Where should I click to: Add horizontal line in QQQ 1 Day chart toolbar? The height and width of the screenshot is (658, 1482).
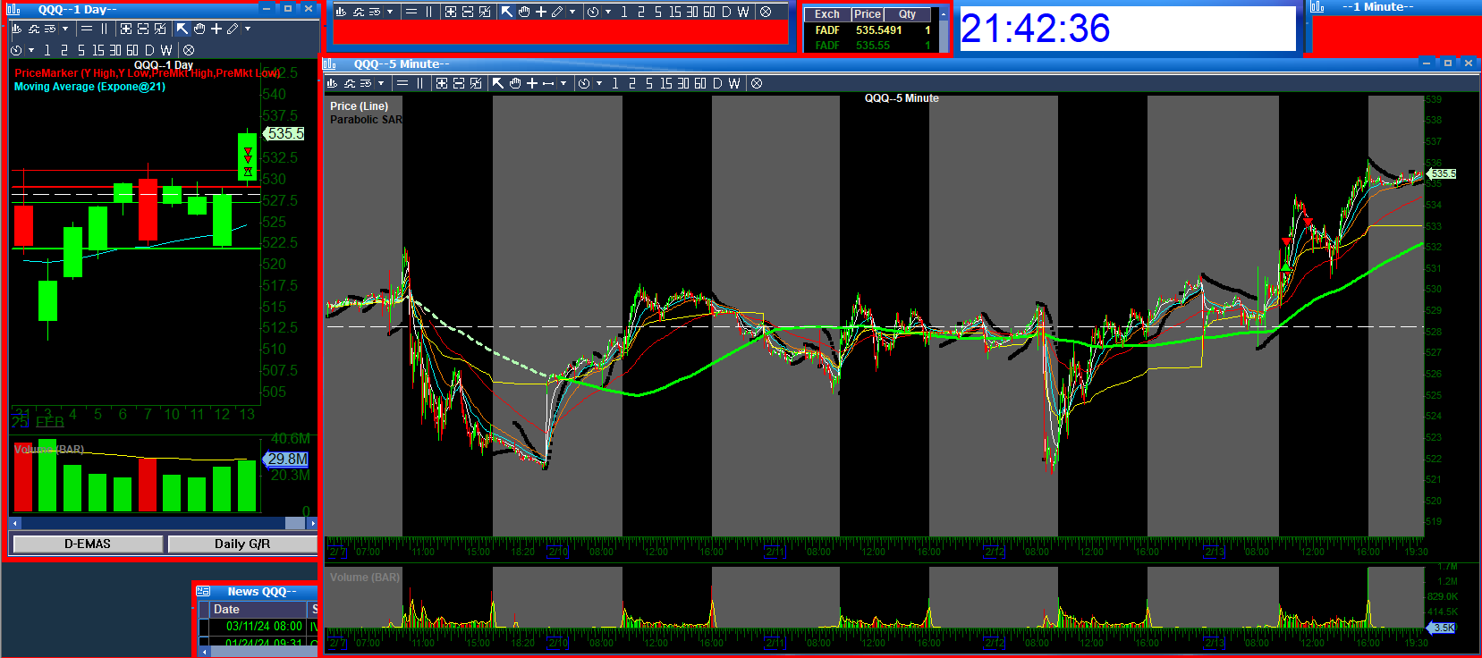[x=87, y=29]
